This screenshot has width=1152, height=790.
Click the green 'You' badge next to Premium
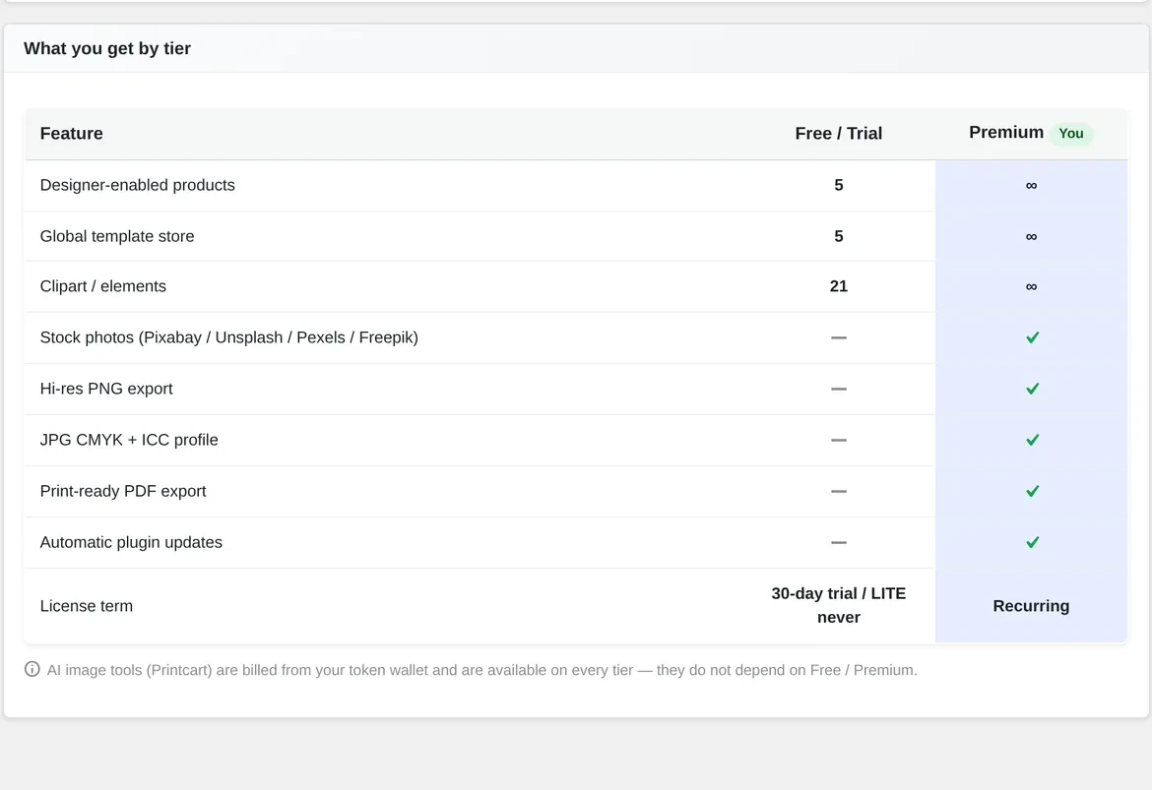point(1071,134)
